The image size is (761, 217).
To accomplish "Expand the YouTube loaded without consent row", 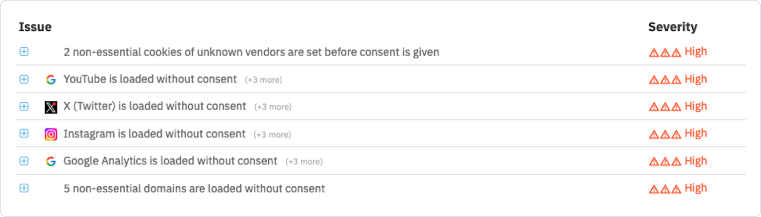I will 24,79.
